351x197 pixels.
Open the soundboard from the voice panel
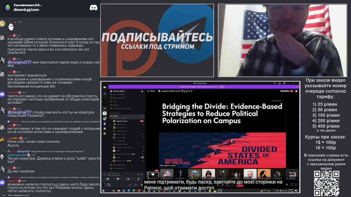coord(138,179)
